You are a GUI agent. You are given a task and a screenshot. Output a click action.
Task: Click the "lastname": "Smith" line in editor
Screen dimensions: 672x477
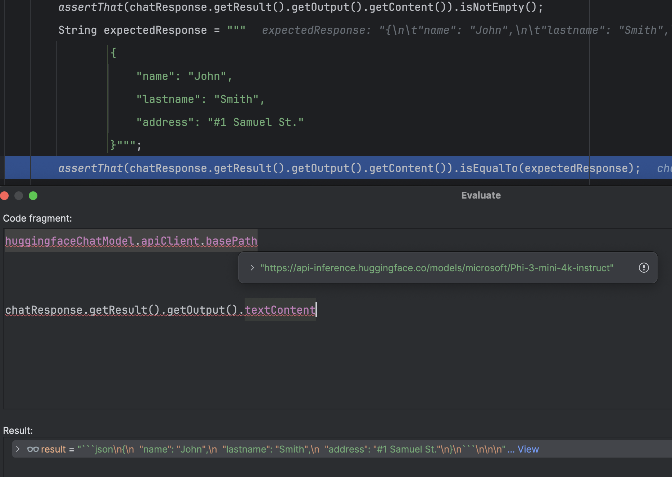[x=200, y=99]
